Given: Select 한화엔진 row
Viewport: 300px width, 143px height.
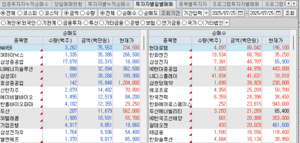Looking at the screenshot, I should click(219, 55).
